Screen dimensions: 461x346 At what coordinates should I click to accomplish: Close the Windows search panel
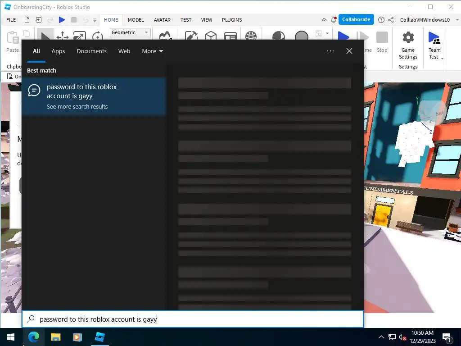click(349, 51)
